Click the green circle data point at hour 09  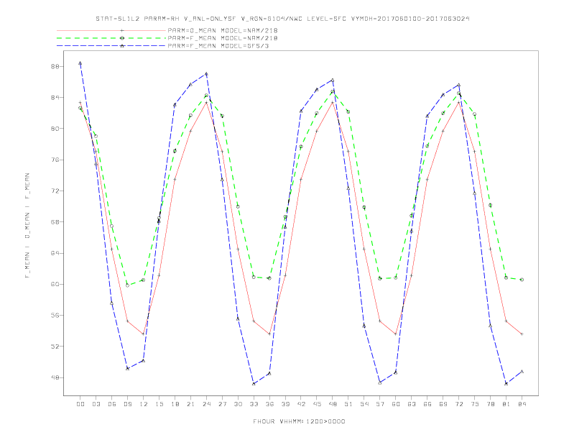pyautogui.click(x=127, y=285)
